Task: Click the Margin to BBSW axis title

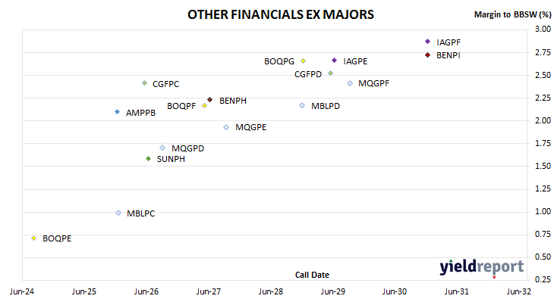Action: pos(513,14)
